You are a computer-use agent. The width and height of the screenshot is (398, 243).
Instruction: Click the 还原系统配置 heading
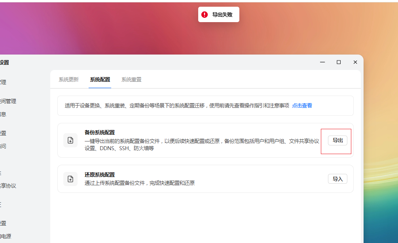100,175
